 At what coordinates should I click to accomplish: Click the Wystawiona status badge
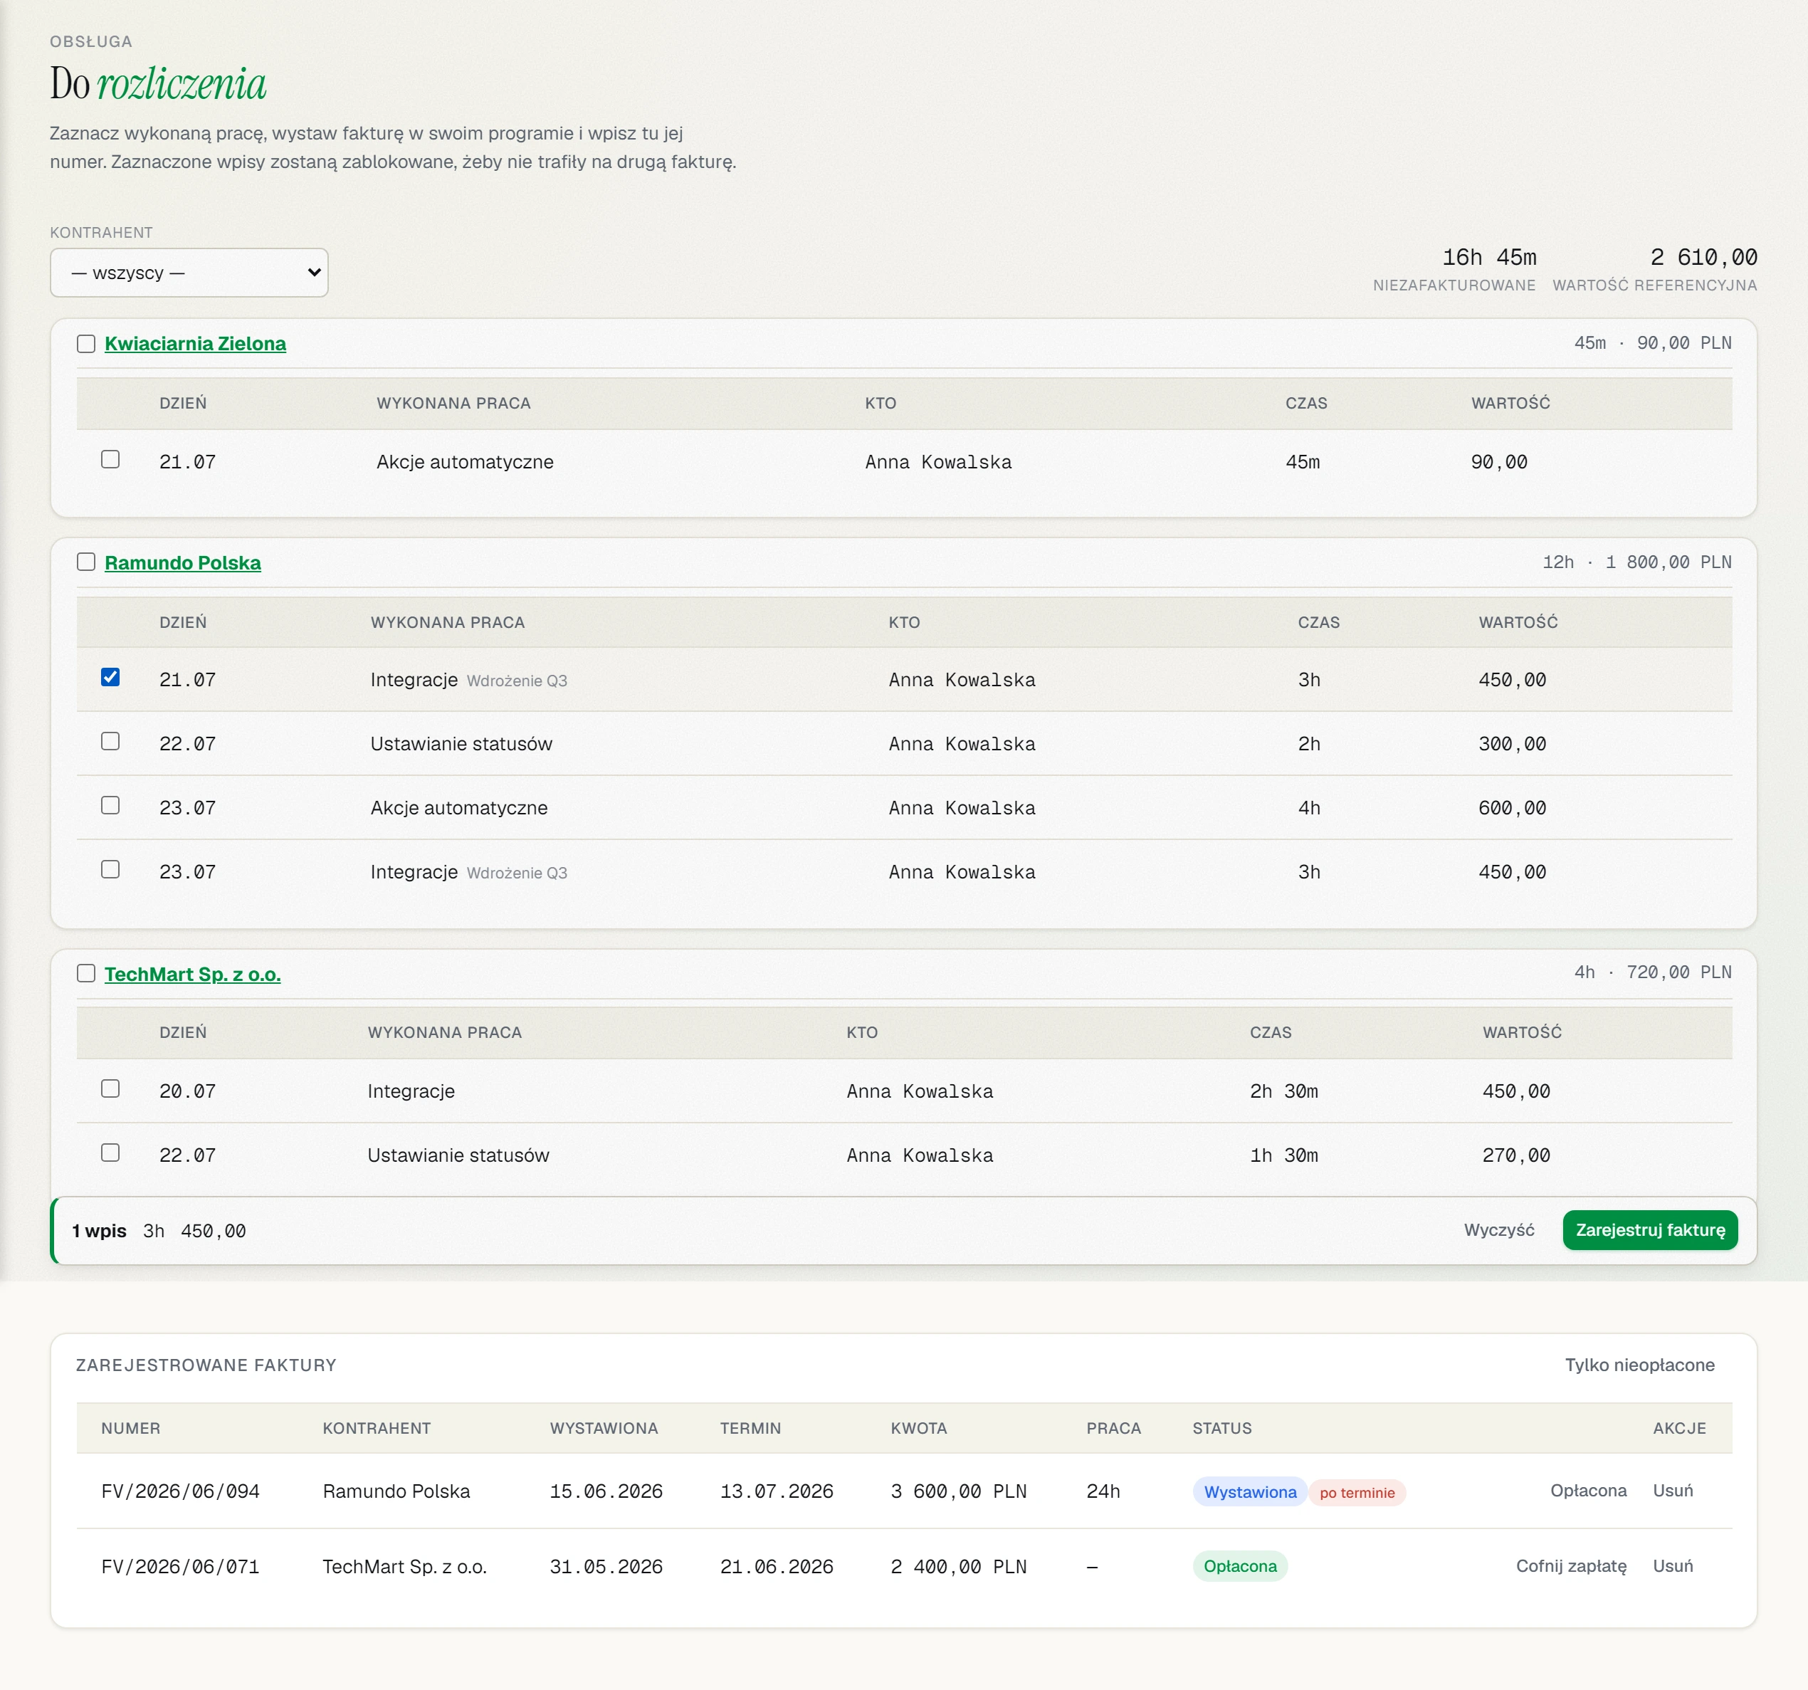click(1250, 1491)
